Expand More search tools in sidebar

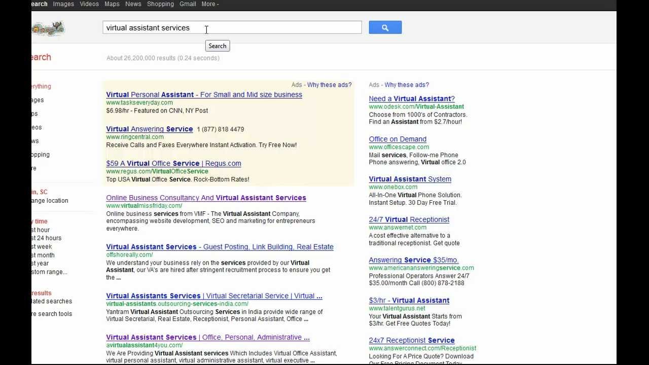[52, 314]
